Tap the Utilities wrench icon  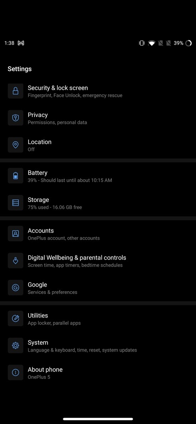15,319
